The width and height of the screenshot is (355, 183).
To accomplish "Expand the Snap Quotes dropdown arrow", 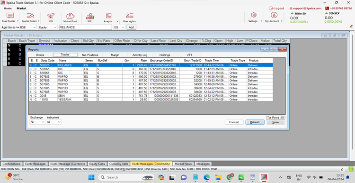I will coord(18,21).
